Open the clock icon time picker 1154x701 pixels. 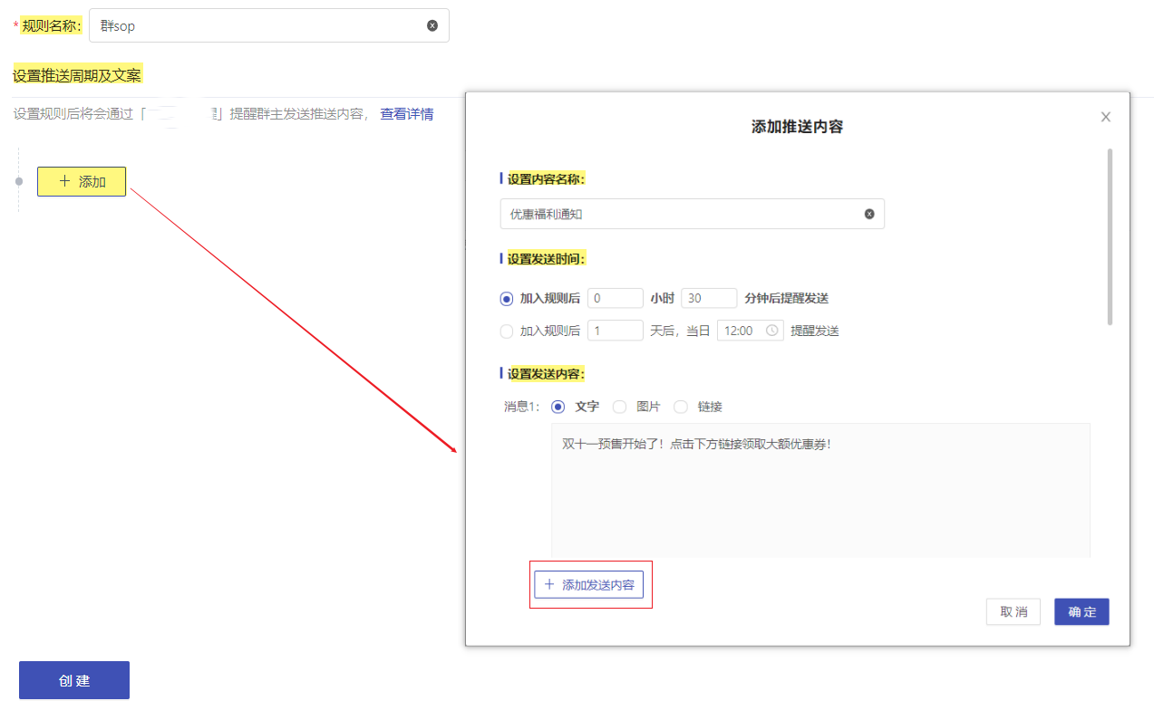pyautogui.click(x=772, y=331)
